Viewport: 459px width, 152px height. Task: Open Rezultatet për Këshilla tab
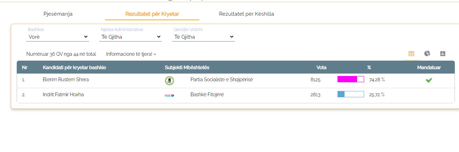(246, 14)
